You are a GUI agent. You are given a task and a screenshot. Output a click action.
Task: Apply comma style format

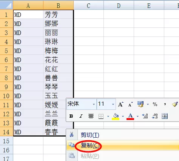pyautogui.click(x=165, y=104)
